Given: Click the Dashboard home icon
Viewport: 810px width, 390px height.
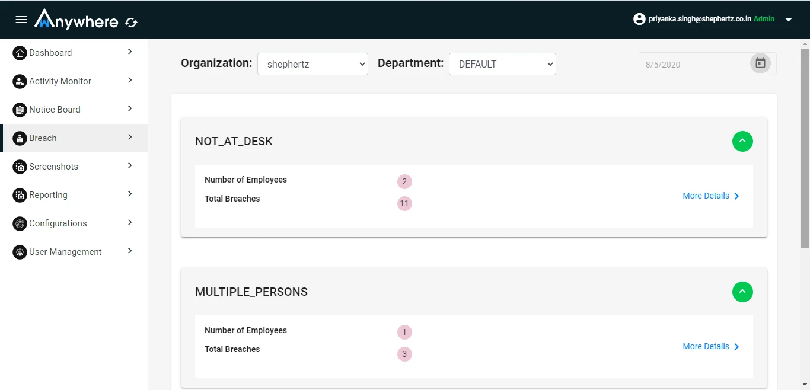Looking at the screenshot, I should click(20, 53).
